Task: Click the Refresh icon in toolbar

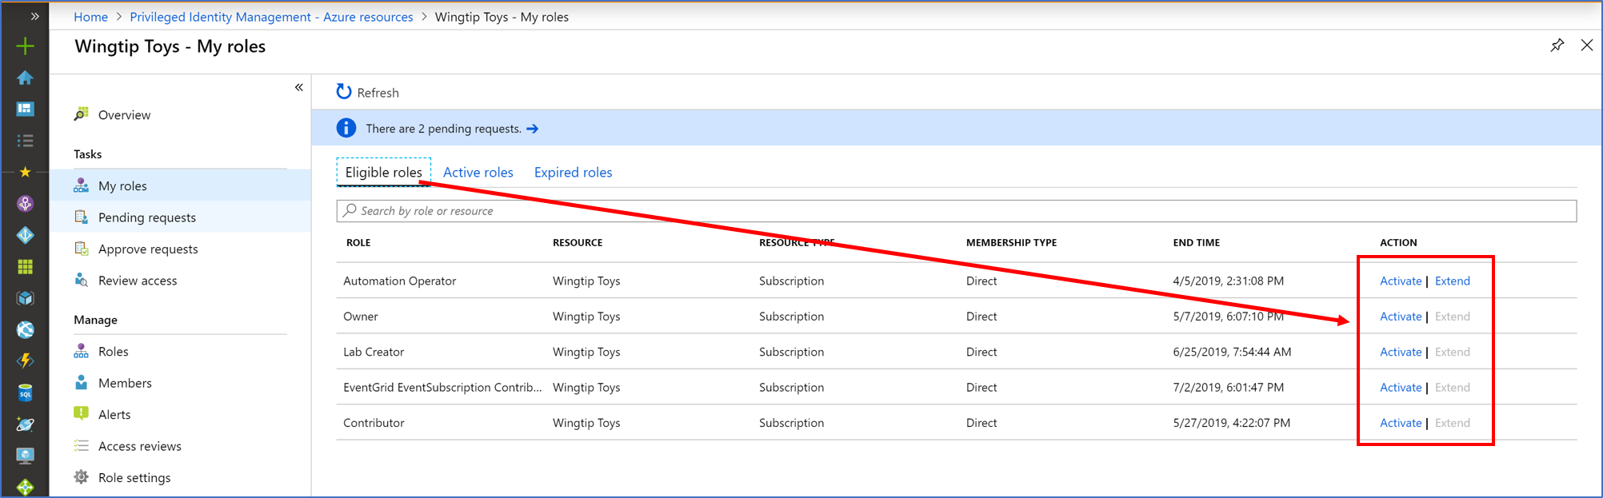Action: pos(344,92)
